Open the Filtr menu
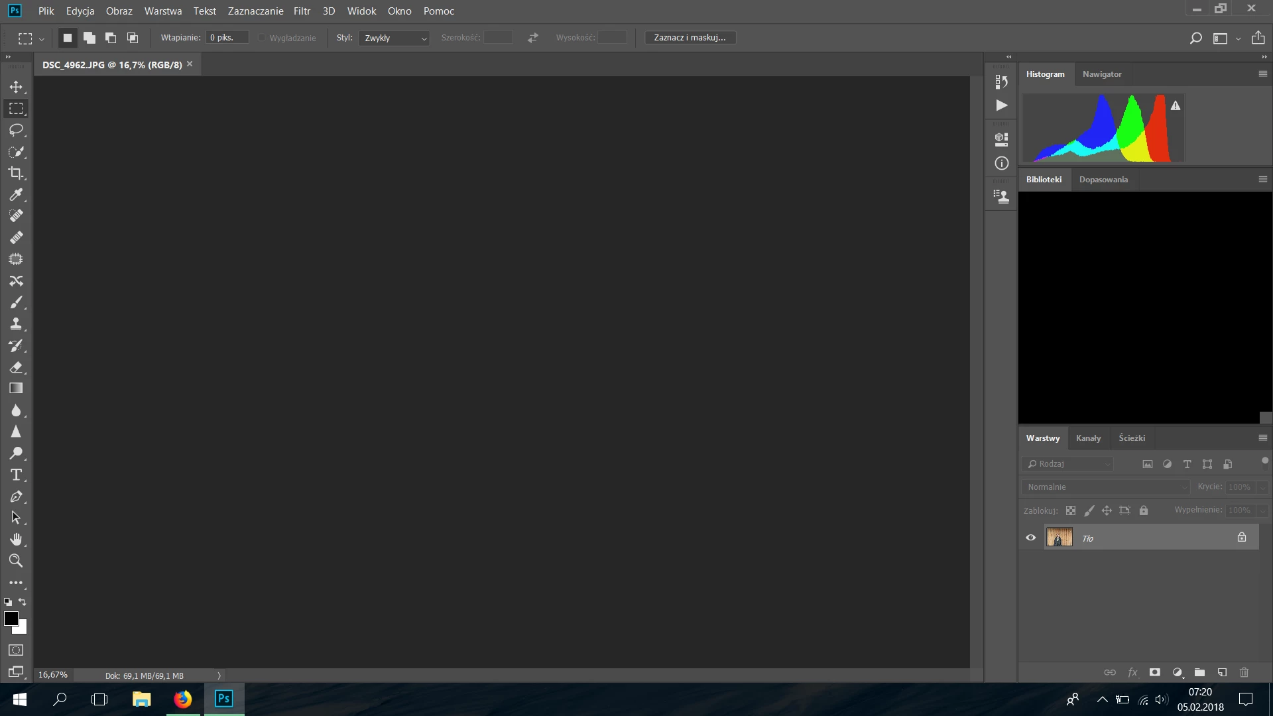This screenshot has height=716, width=1273. click(x=302, y=11)
